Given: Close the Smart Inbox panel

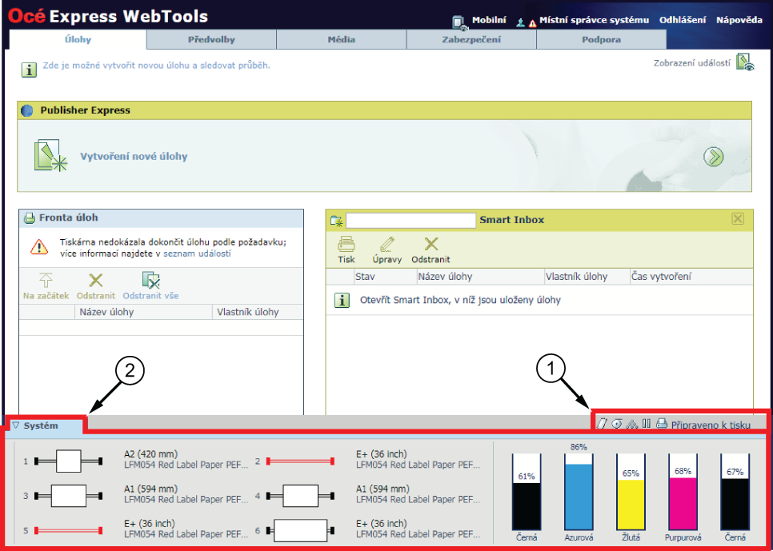Looking at the screenshot, I should point(738,219).
